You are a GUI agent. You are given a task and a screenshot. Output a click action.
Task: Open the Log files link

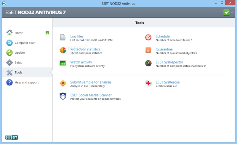(77, 36)
